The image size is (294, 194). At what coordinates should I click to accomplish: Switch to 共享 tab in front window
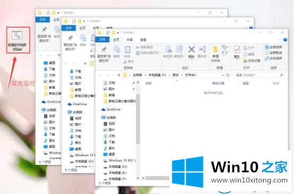129,40
